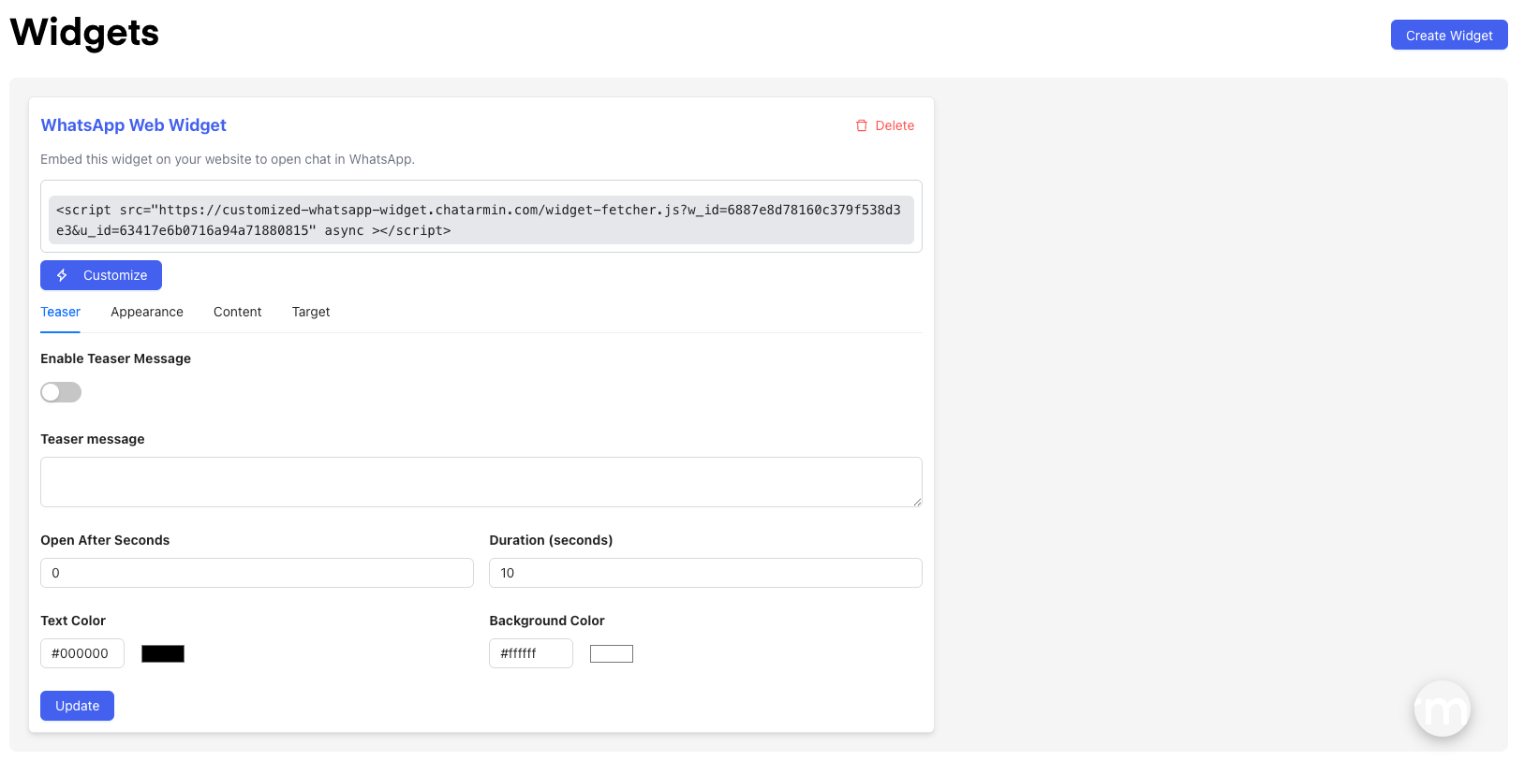Click the 'Teaser message' field label

pyautogui.click(x=93, y=439)
